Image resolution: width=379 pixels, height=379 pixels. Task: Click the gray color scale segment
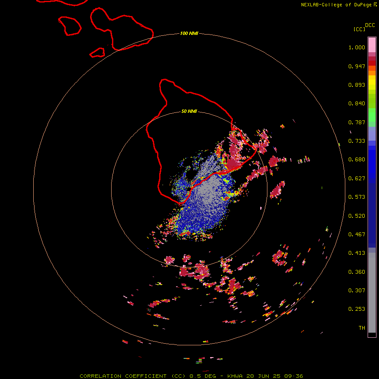click(372, 293)
